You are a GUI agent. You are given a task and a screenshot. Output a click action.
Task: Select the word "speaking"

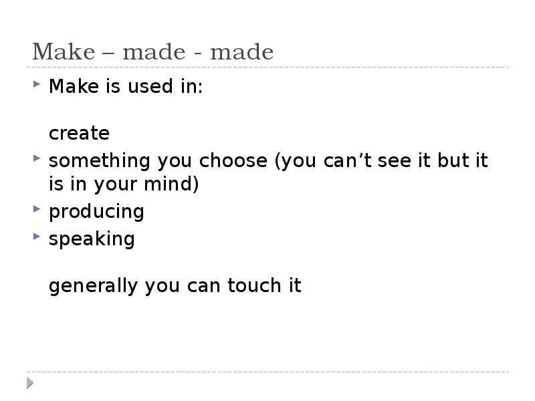coord(92,239)
